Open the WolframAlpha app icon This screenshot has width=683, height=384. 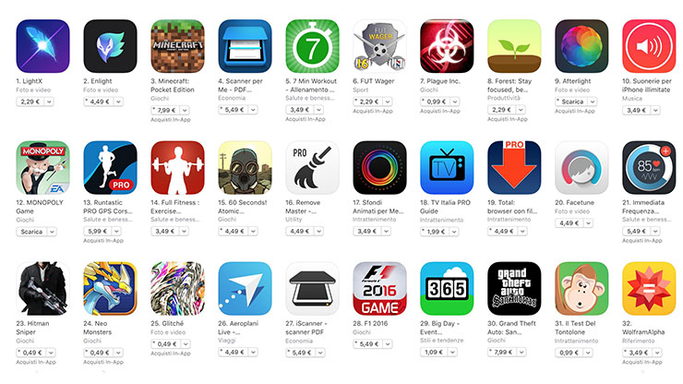point(649,289)
